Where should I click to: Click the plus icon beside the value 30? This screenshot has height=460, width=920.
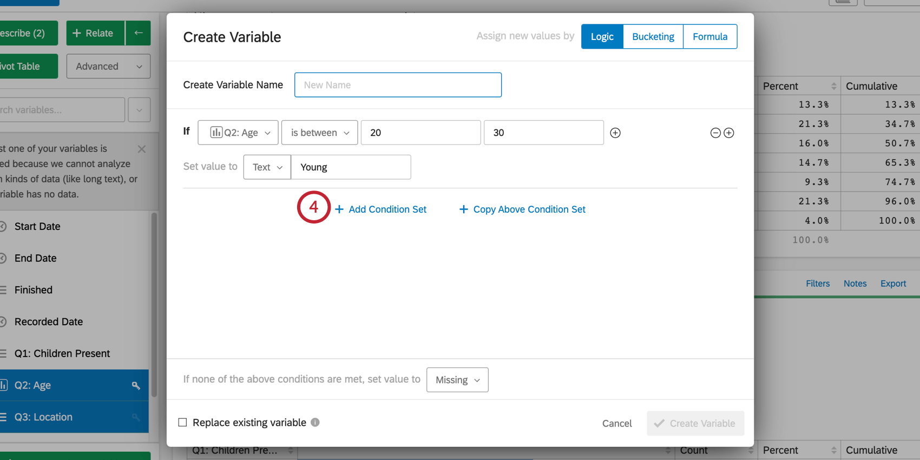coord(615,133)
